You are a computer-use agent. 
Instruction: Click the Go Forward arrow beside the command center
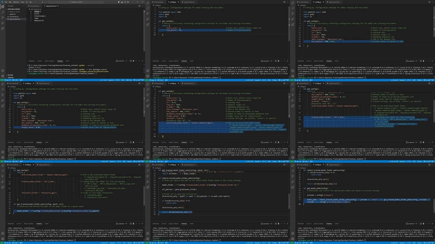46,2
